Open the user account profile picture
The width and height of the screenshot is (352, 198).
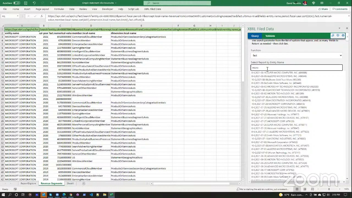[305, 3]
